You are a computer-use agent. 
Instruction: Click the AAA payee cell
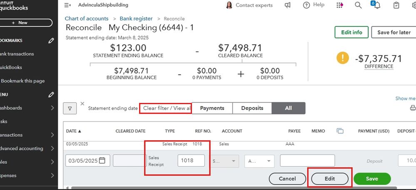(290, 144)
